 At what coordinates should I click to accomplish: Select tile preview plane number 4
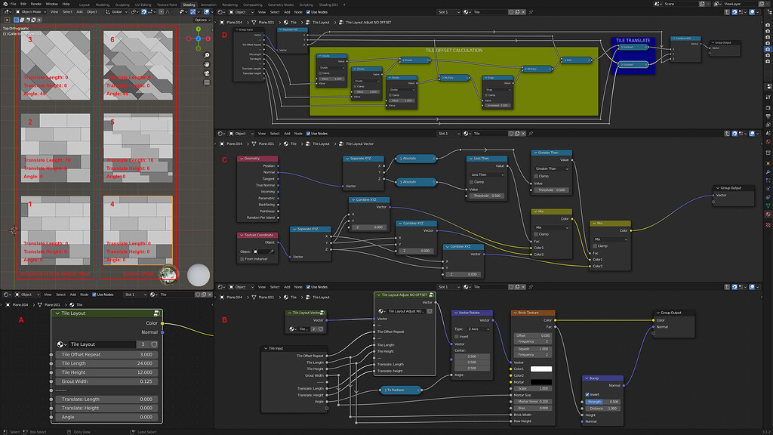click(x=138, y=230)
